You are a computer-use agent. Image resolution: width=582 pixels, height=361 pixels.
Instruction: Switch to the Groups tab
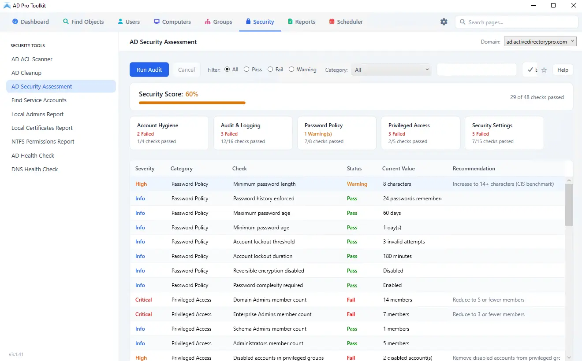pyautogui.click(x=218, y=22)
